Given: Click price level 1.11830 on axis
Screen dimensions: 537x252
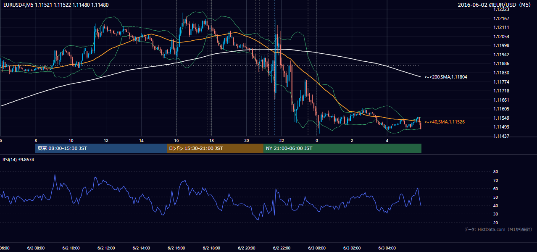Looking at the screenshot, I should pyautogui.click(x=502, y=73).
